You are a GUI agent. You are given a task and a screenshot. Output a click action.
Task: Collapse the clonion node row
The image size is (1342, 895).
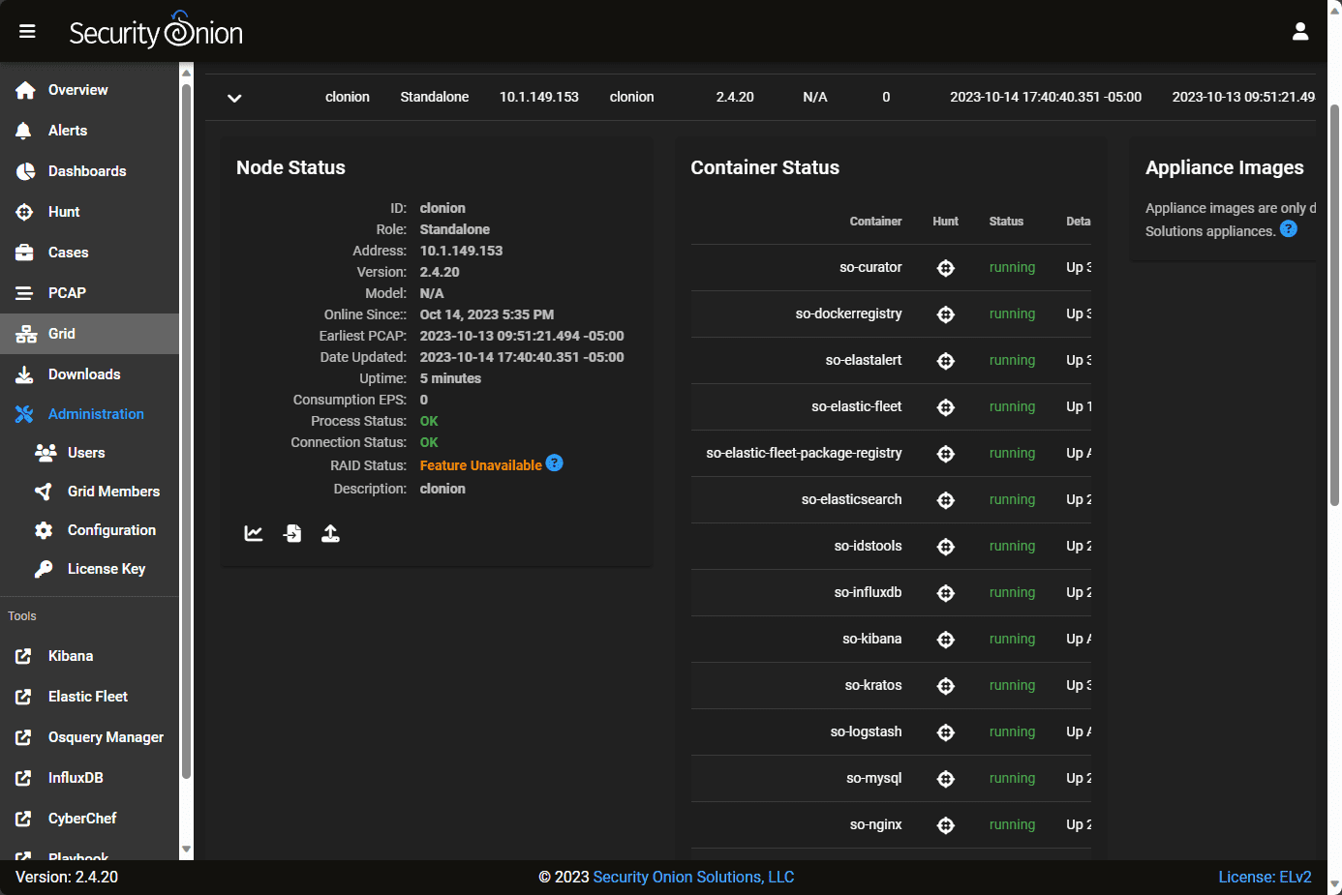[x=234, y=98]
